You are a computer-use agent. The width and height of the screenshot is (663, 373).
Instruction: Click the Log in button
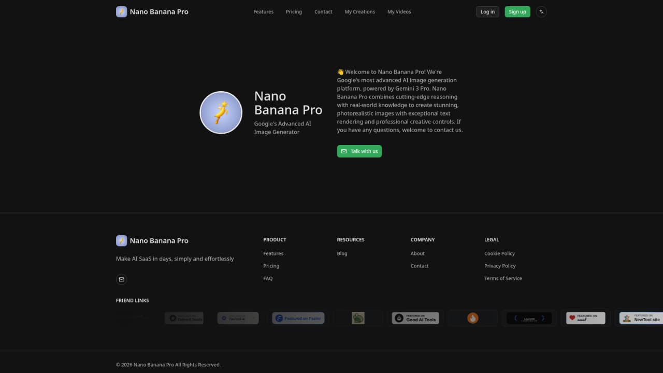tap(487, 11)
